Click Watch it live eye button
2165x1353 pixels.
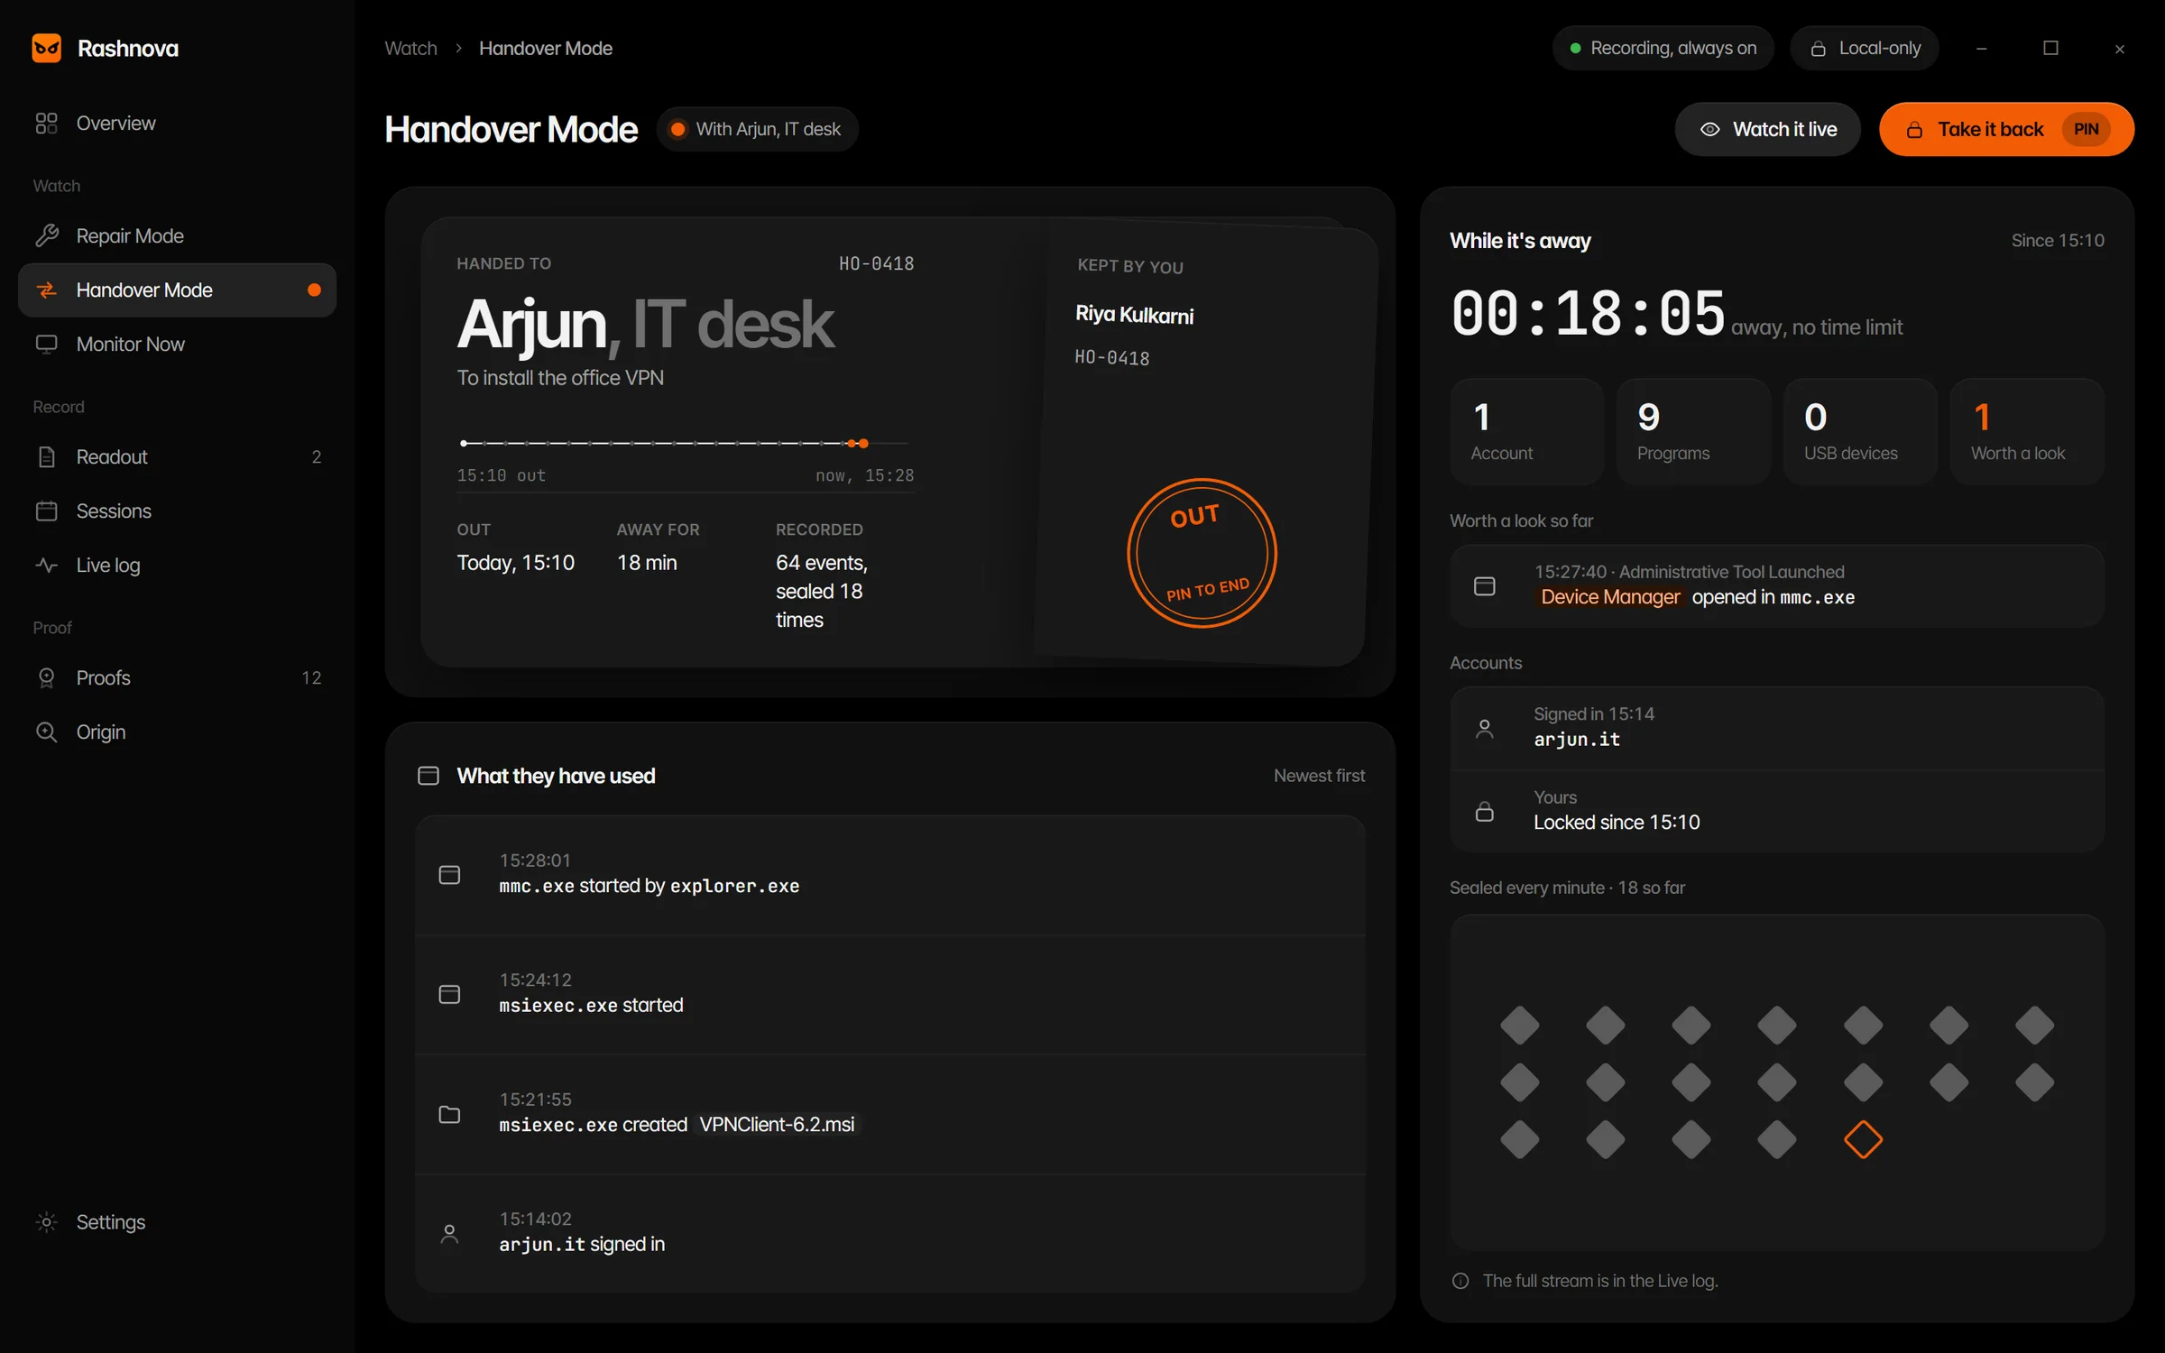[1767, 129]
